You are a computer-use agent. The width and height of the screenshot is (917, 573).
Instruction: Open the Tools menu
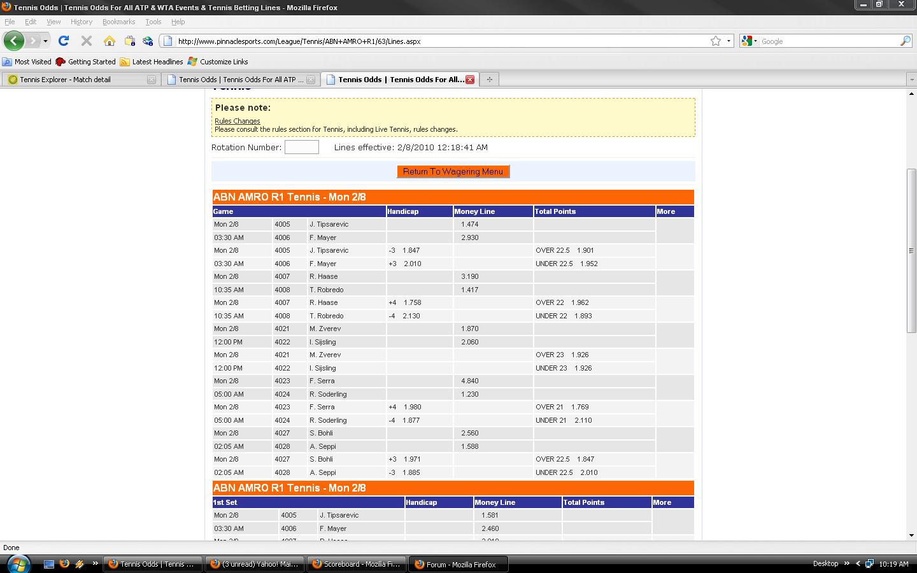(153, 22)
